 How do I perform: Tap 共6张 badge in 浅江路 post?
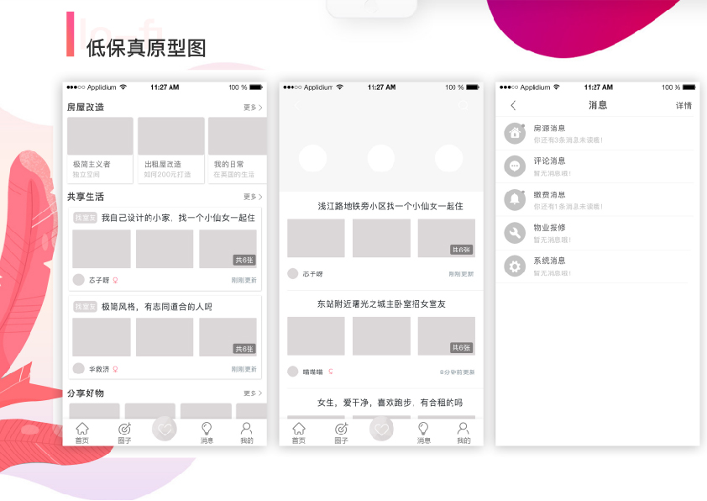coord(461,250)
